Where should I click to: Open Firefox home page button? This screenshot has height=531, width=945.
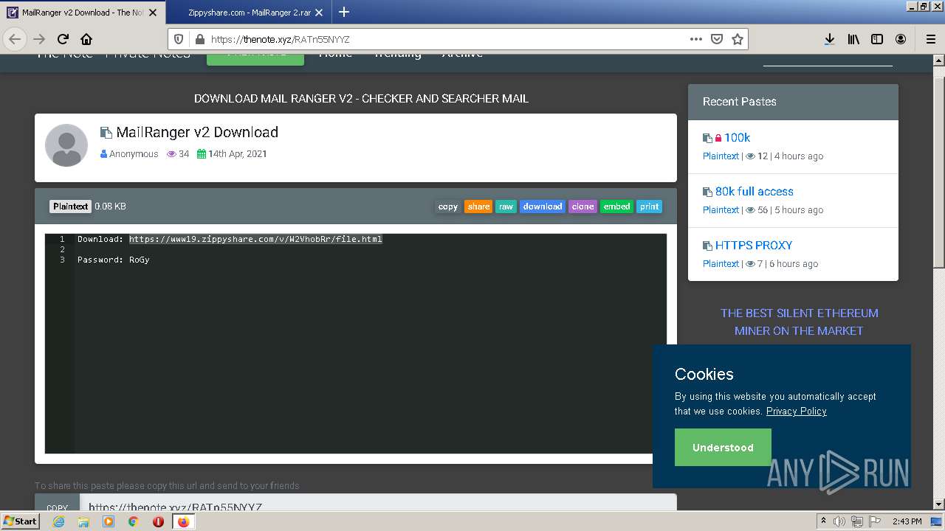86,39
